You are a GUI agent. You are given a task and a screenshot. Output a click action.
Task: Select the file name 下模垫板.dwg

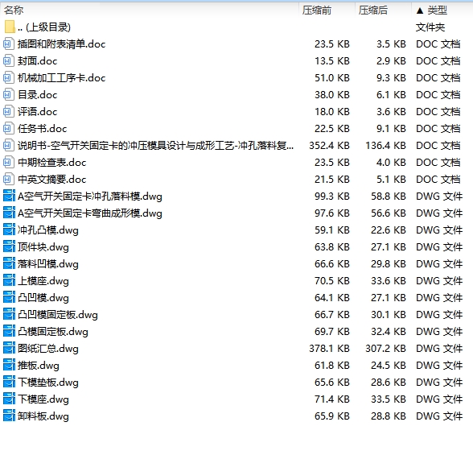click(48, 383)
